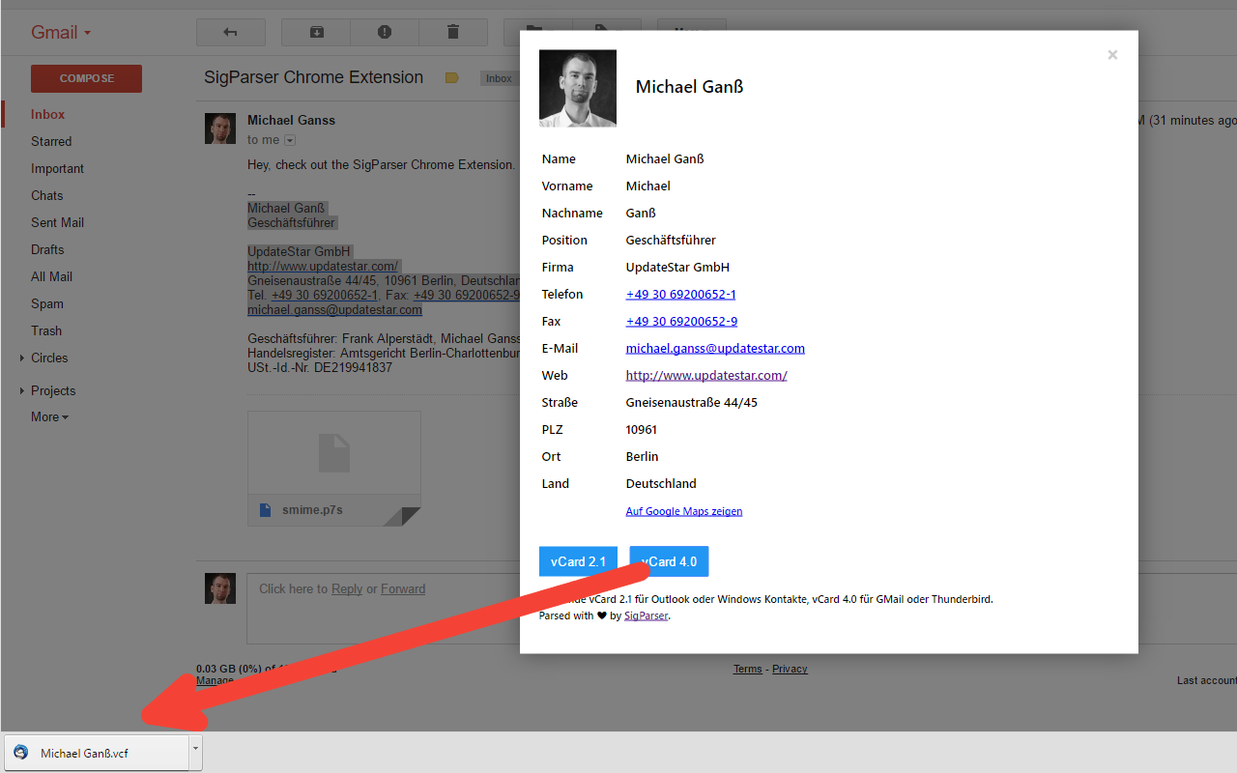Click the Forward link in reply box
The width and height of the screenshot is (1237, 773).
click(x=403, y=588)
